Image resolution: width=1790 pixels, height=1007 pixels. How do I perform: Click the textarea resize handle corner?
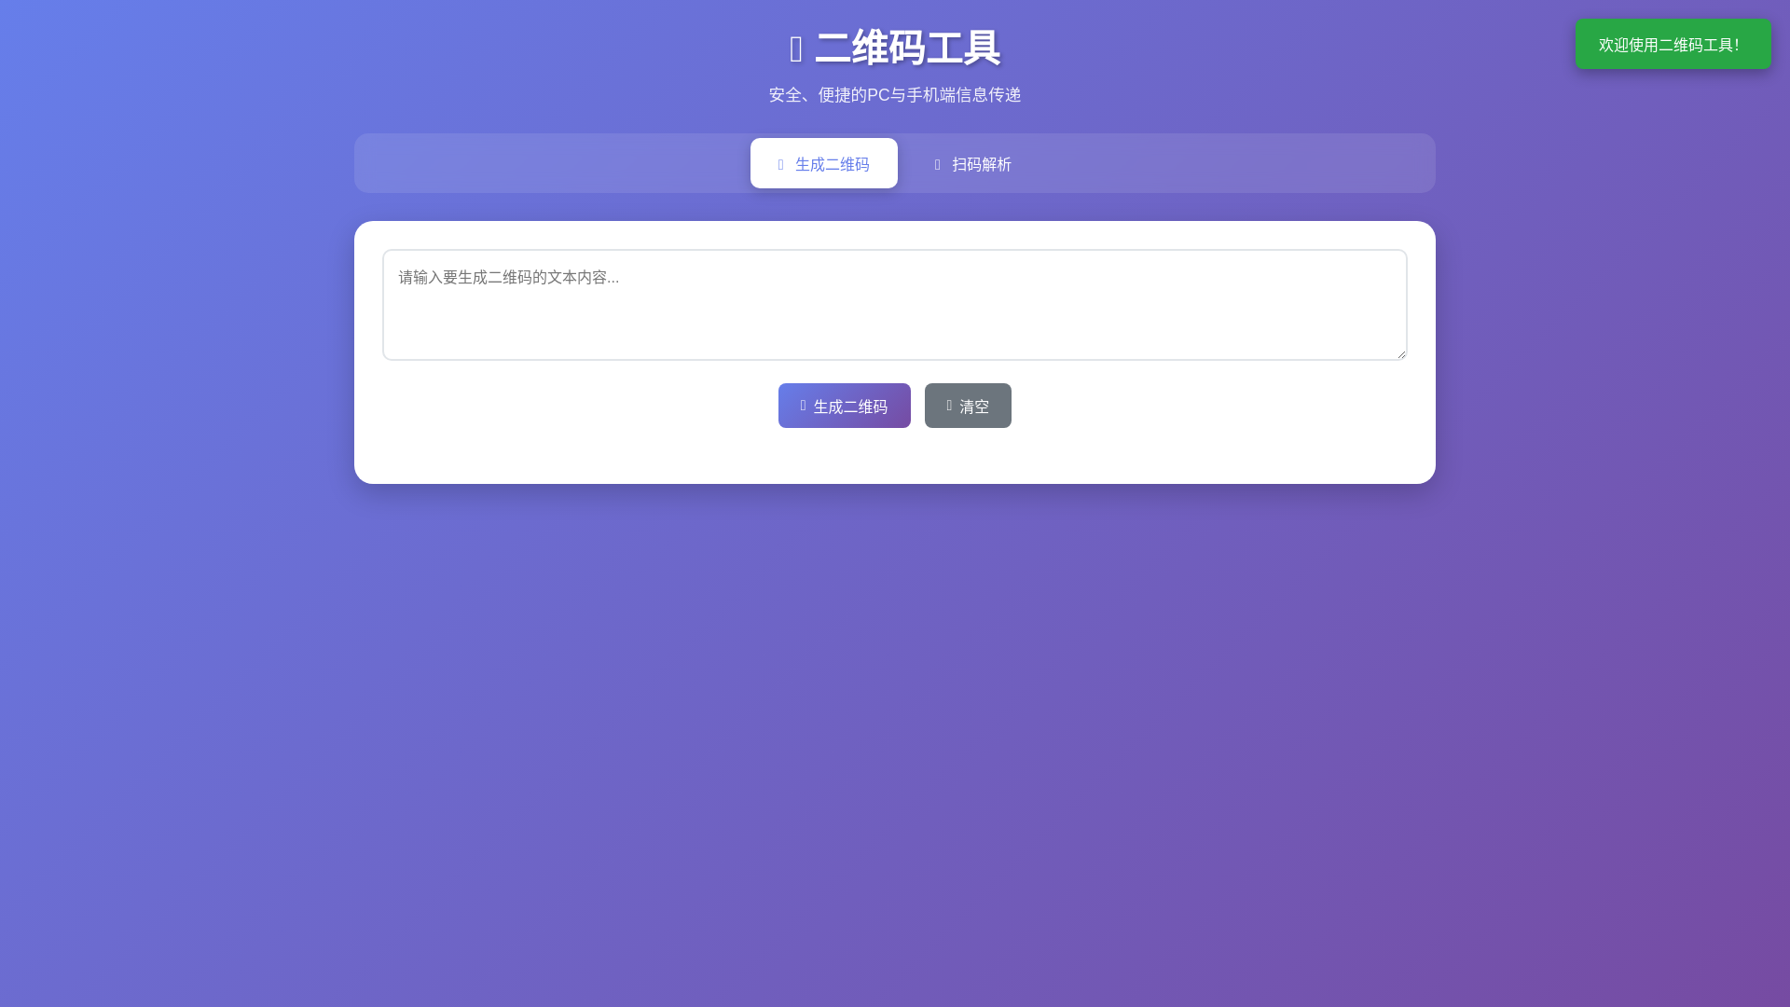(1400, 353)
